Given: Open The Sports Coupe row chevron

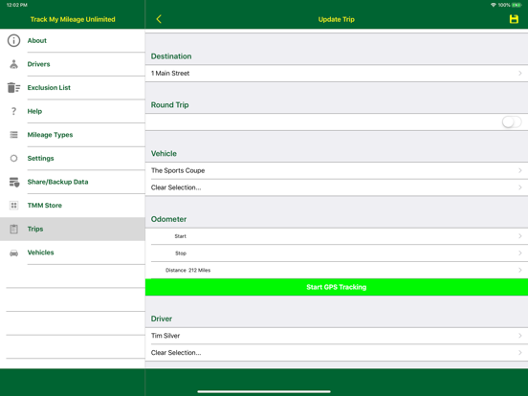Looking at the screenshot, I should click(520, 170).
